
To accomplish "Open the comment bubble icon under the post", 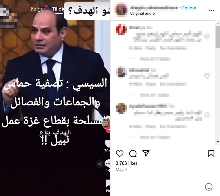I will coord(133,154).
